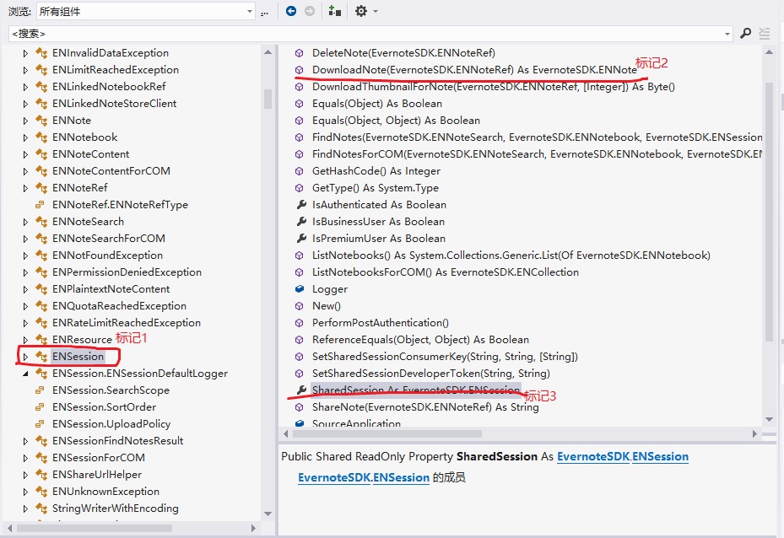Click the ellipsis button beside browse combo

(264, 12)
